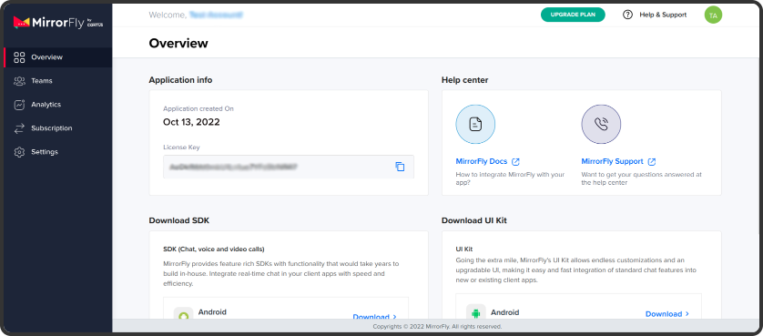The width and height of the screenshot is (763, 336).
Task: Open the MirrorFly Support link
Action: 612,161
